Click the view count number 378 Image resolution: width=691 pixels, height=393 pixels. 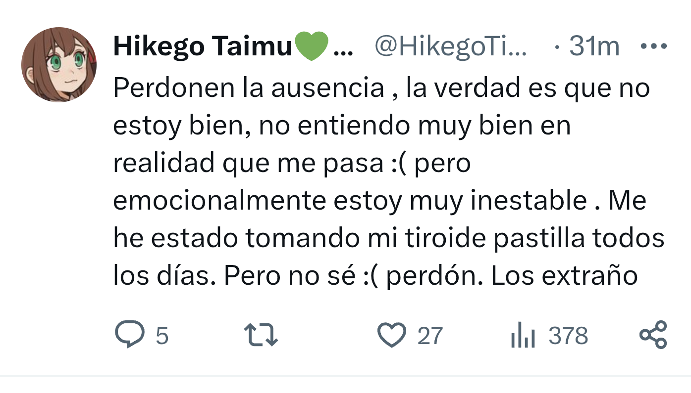coord(568,336)
